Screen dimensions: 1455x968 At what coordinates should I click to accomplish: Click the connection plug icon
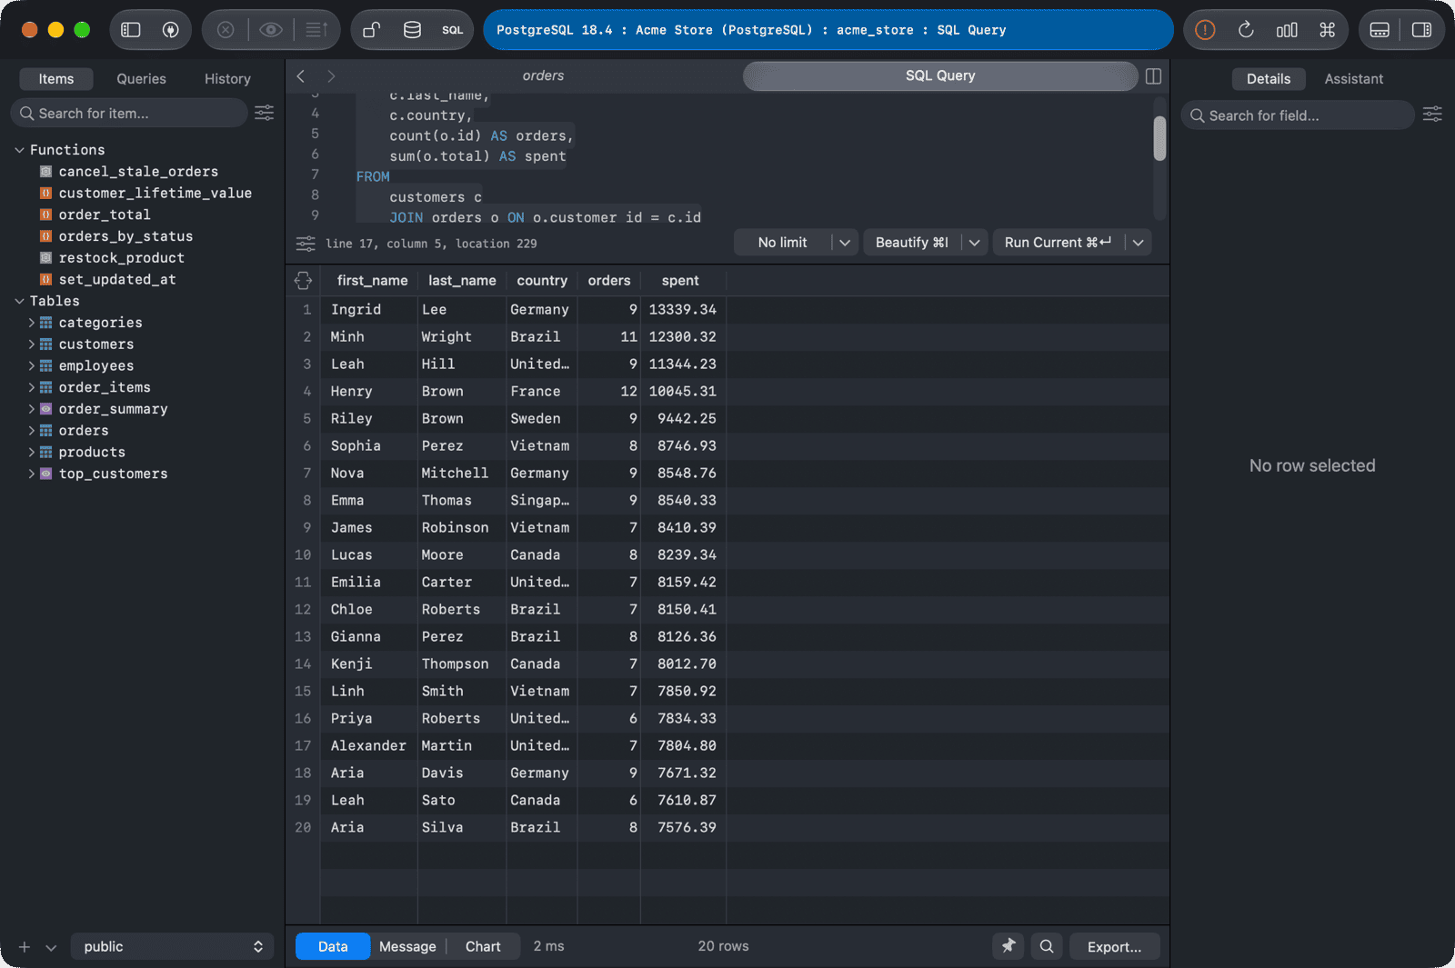point(170,30)
